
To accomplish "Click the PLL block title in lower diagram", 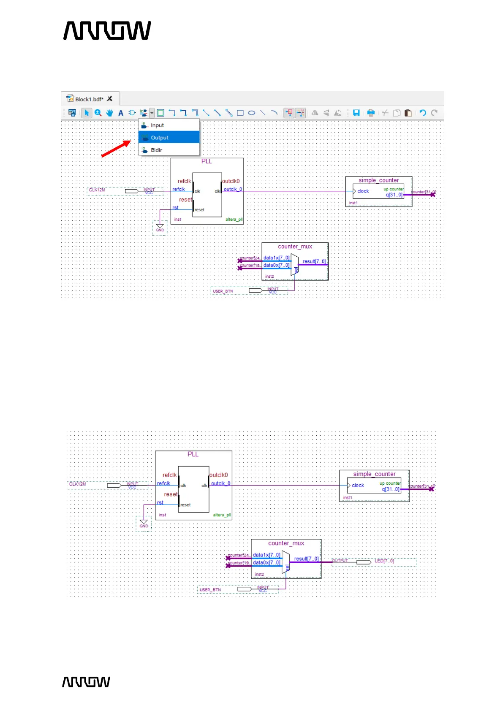I will tap(193, 454).
